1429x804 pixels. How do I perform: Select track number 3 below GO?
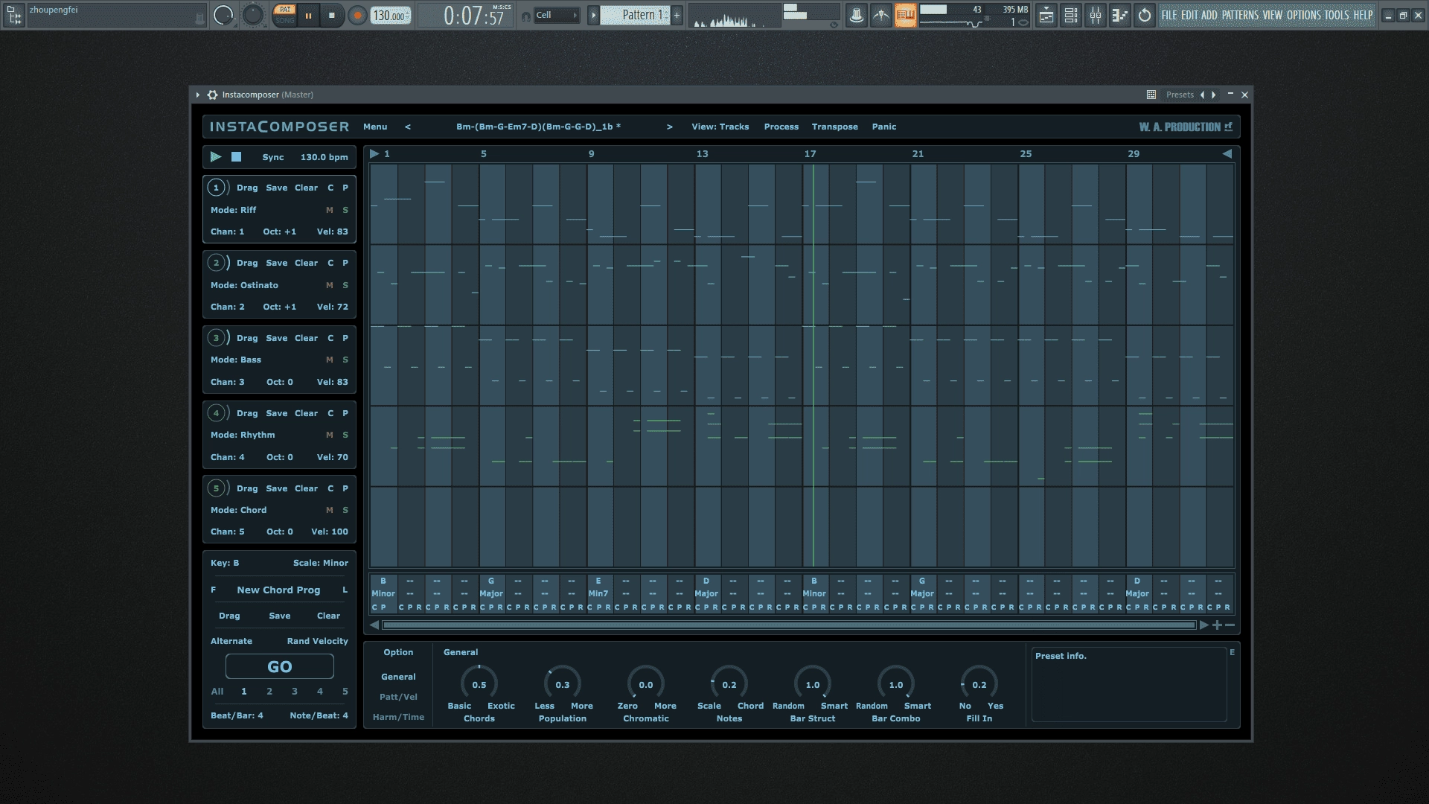click(x=295, y=692)
